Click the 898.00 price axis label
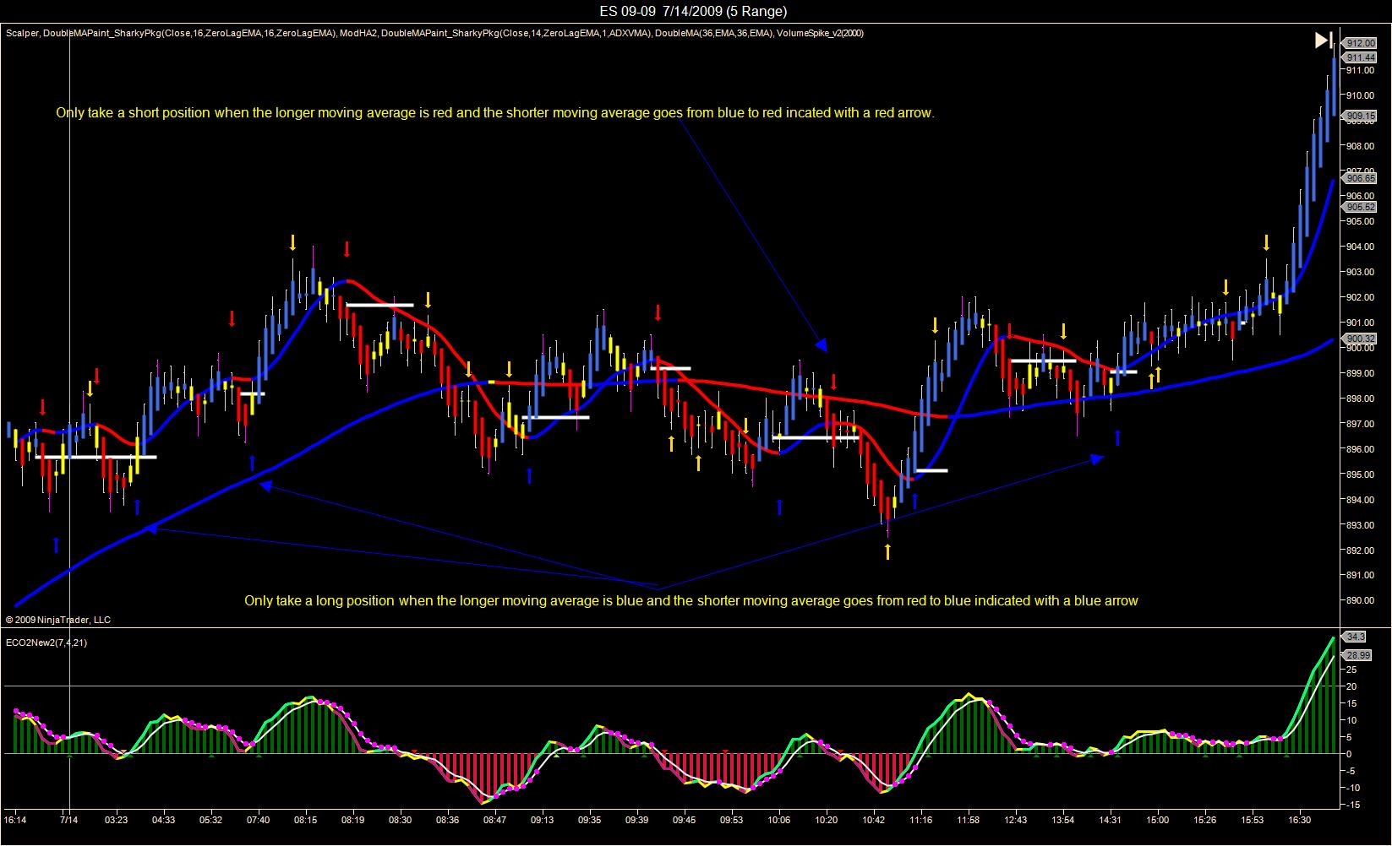This screenshot has width=1392, height=846. 1360,399
